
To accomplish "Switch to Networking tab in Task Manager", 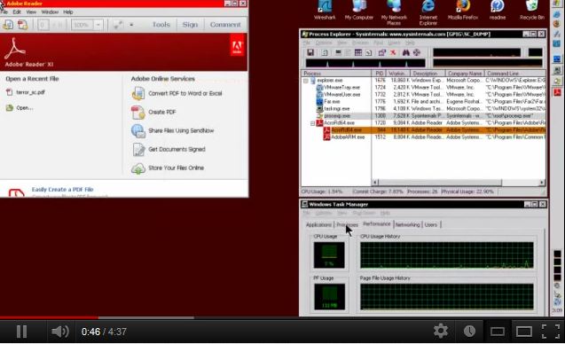I will tap(407, 225).
